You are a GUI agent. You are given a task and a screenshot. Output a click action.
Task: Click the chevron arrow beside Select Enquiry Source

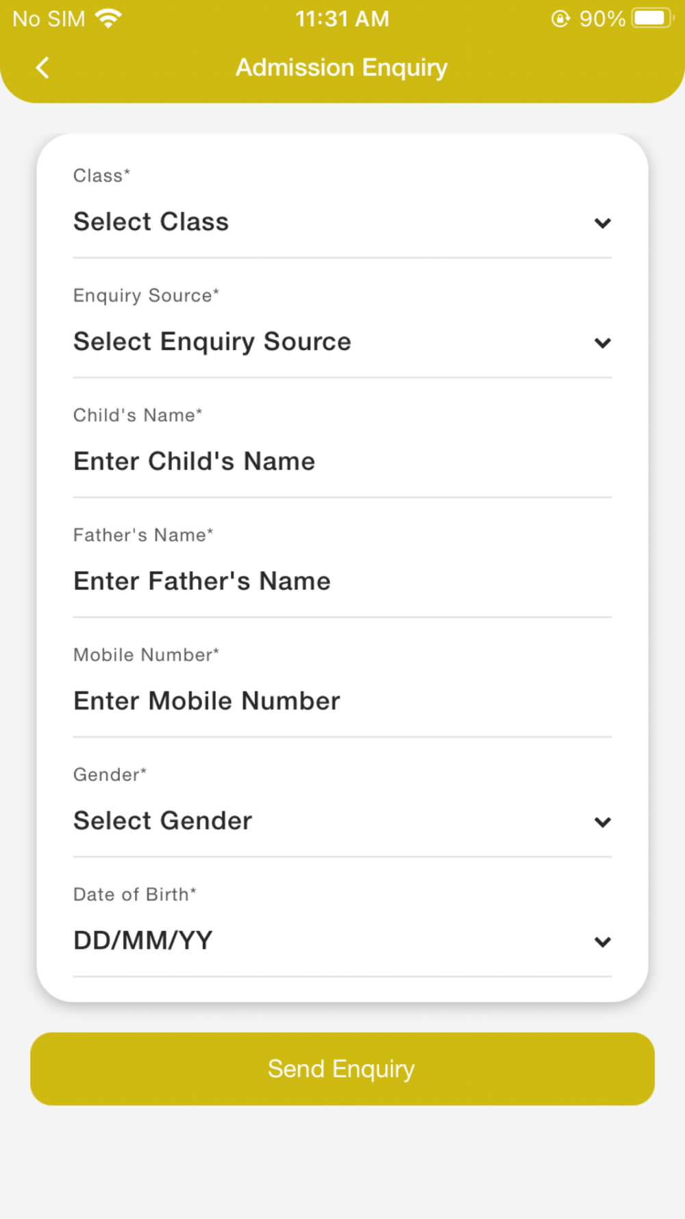pos(602,343)
